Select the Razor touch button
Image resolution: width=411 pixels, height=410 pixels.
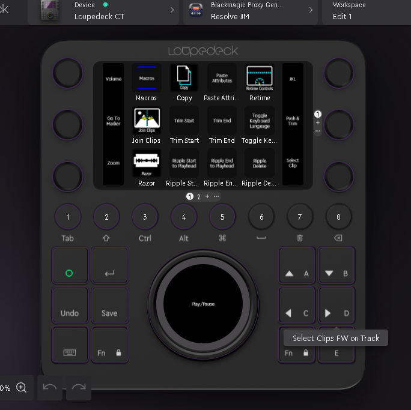point(147,163)
